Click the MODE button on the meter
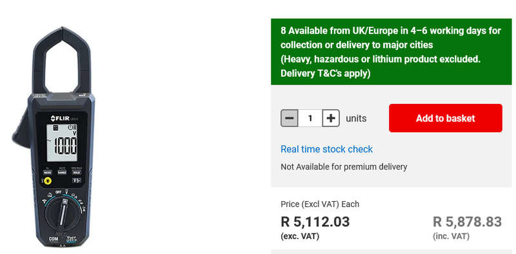 (48, 172)
